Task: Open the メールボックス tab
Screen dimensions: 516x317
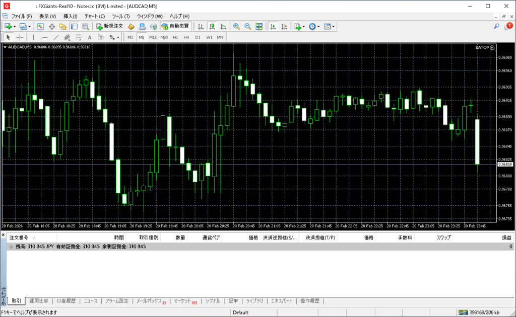Action: tap(151, 301)
